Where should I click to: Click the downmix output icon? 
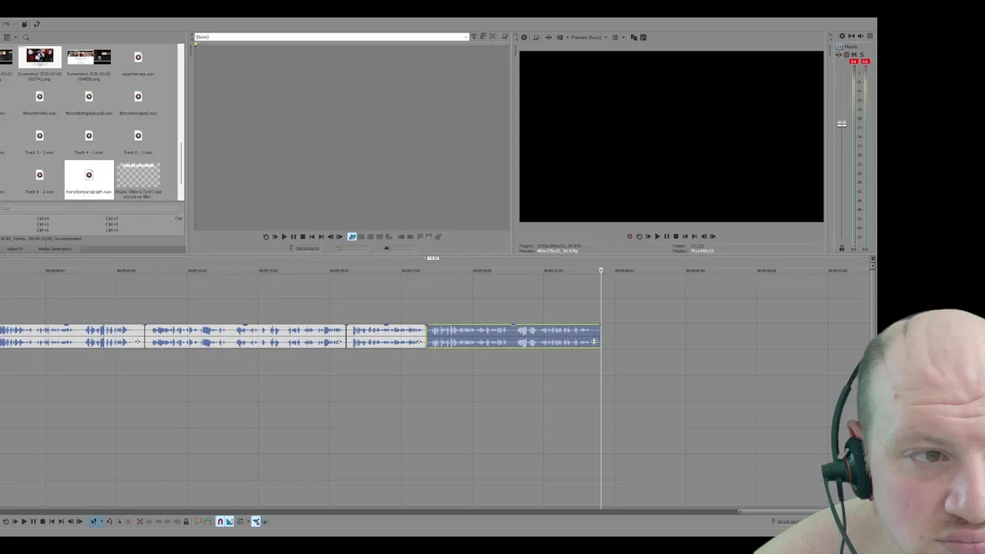point(851,35)
